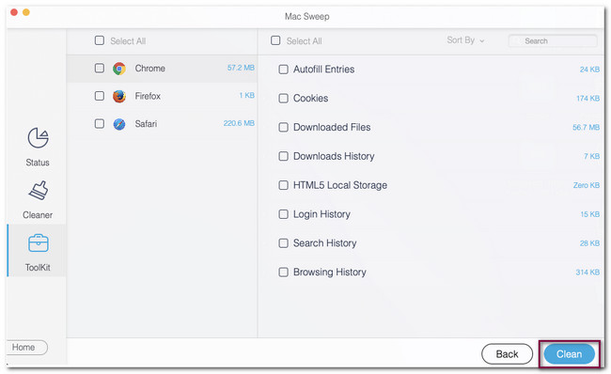This screenshot has height=374, width=611.
Task: Select the Chrome row name
Action: point(150,69)
